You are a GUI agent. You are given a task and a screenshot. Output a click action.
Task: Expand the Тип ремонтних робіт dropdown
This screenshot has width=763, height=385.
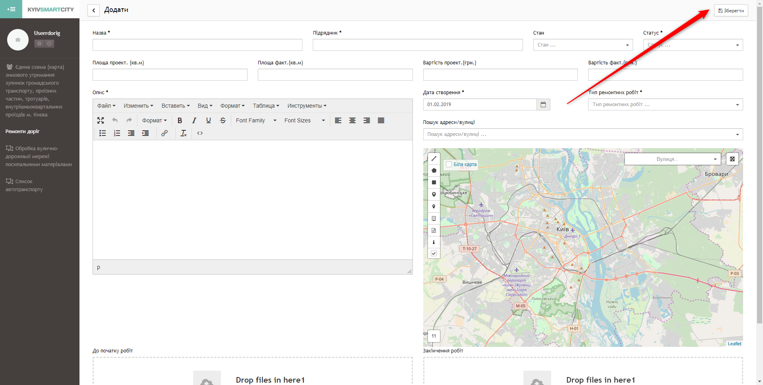(665, 104)
